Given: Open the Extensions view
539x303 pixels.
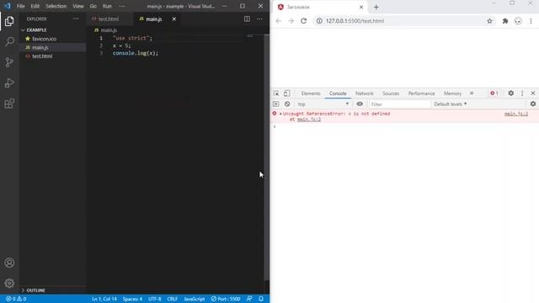Looking at the screenshot, I should click(x=9, y=104).
